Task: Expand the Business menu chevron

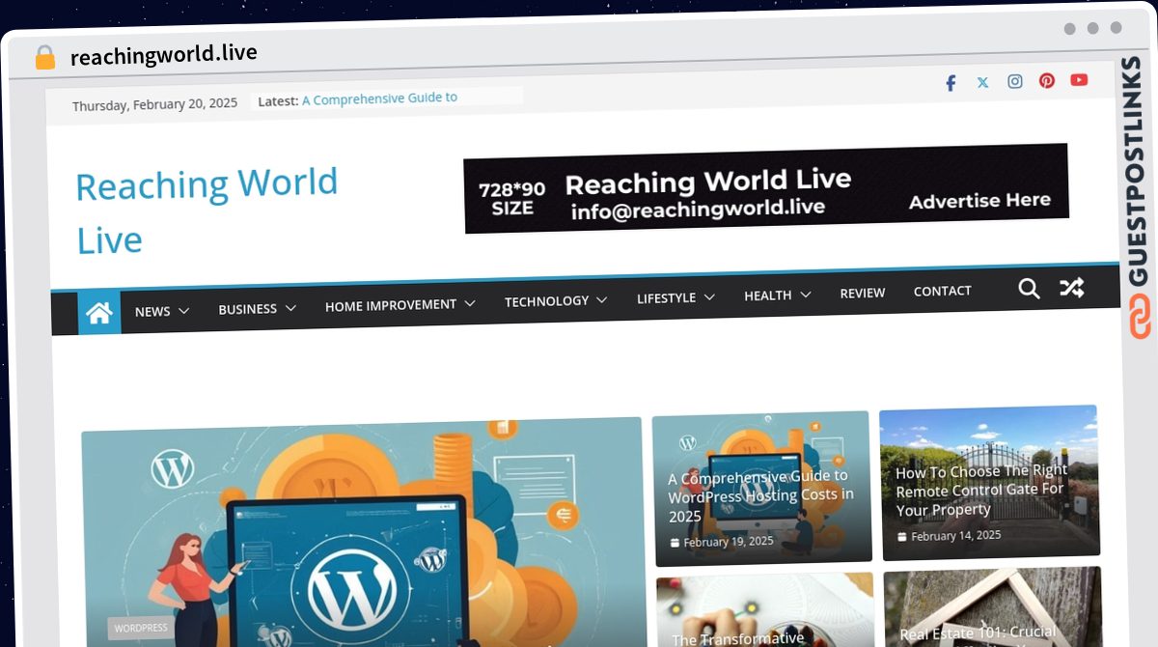Action: (x=290, y=308)
